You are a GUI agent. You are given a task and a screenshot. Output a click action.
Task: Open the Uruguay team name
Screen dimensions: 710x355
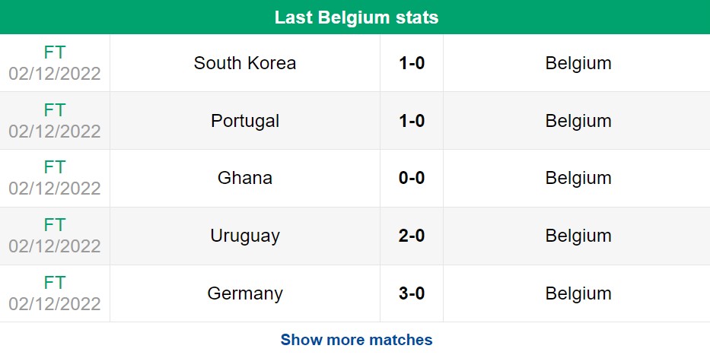pyautogui.click(x=245, y=236)
